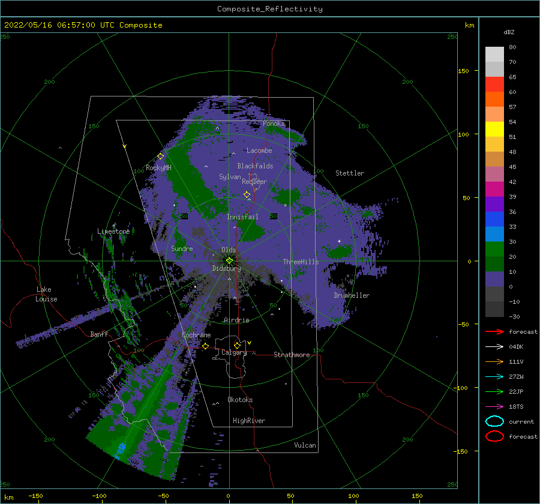The height and width of the screenshot is (504, 540).
Task: Click the Banff label
Action: (x=99, y=334)
